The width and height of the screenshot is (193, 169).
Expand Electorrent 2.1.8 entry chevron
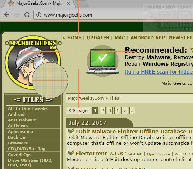[x=71, y=153]
